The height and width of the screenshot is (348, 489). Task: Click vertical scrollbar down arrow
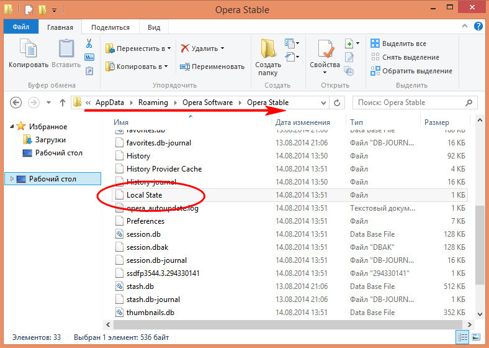click(480, 314)
